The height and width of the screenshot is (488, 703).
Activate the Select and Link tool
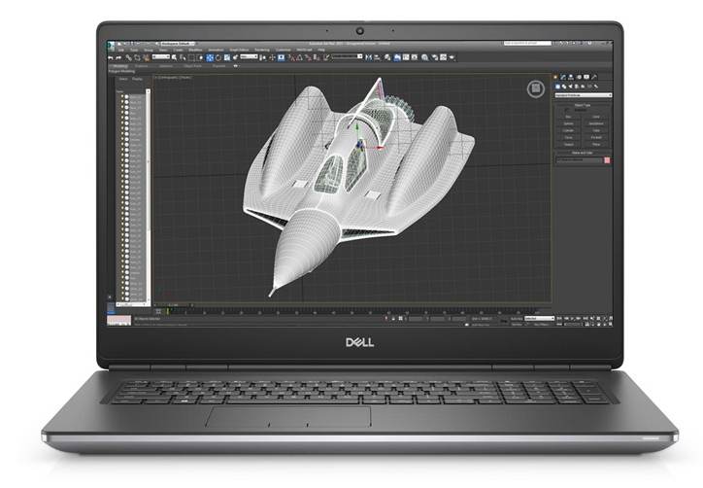pos(129,57)
